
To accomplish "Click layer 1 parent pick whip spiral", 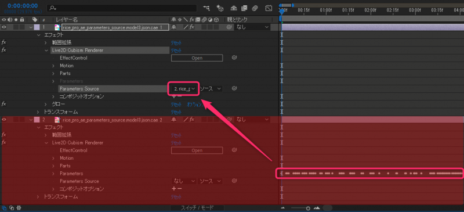I will [x=229, y=27].
